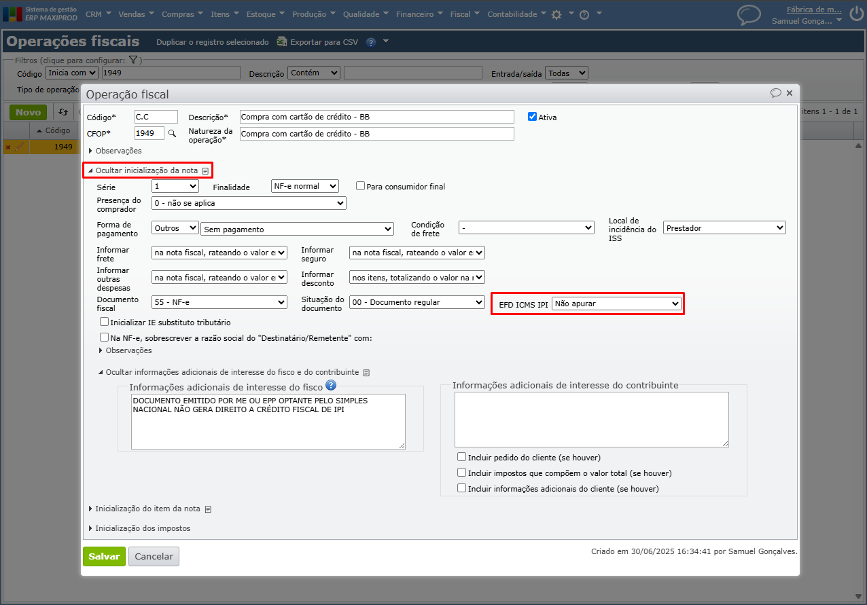The image size is (867, 605).
Task: Open the settings gear menu
Action: tap(556, 14)
